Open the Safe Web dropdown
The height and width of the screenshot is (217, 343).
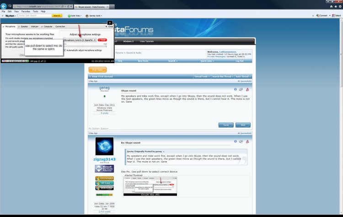coord(75,16)
